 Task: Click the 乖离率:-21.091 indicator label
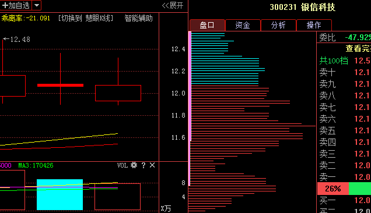(x=26, y=18)
